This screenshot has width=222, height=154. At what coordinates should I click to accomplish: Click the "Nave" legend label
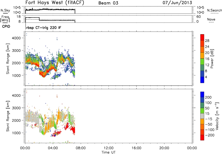click(x=211, y=19)
